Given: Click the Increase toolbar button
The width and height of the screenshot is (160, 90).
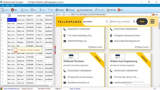Looking at the screenshot, I should tap(59, 10).
